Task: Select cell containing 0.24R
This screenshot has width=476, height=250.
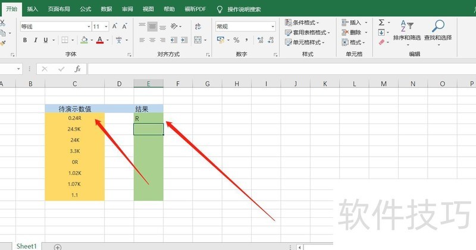Action: click(x=75, y=118)
